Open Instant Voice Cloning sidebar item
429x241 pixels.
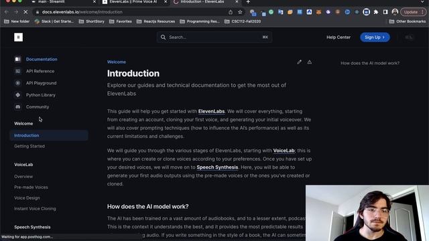coord(35,208)
